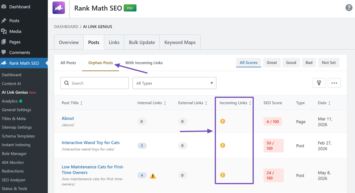Open Redirections in sidebar
The width and height of the screenshot is (355, 193).
coord(13,171)
